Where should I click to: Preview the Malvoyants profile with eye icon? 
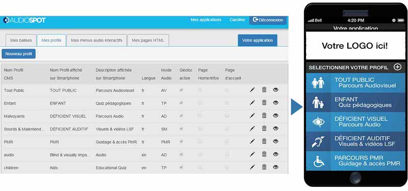(276, 116)
